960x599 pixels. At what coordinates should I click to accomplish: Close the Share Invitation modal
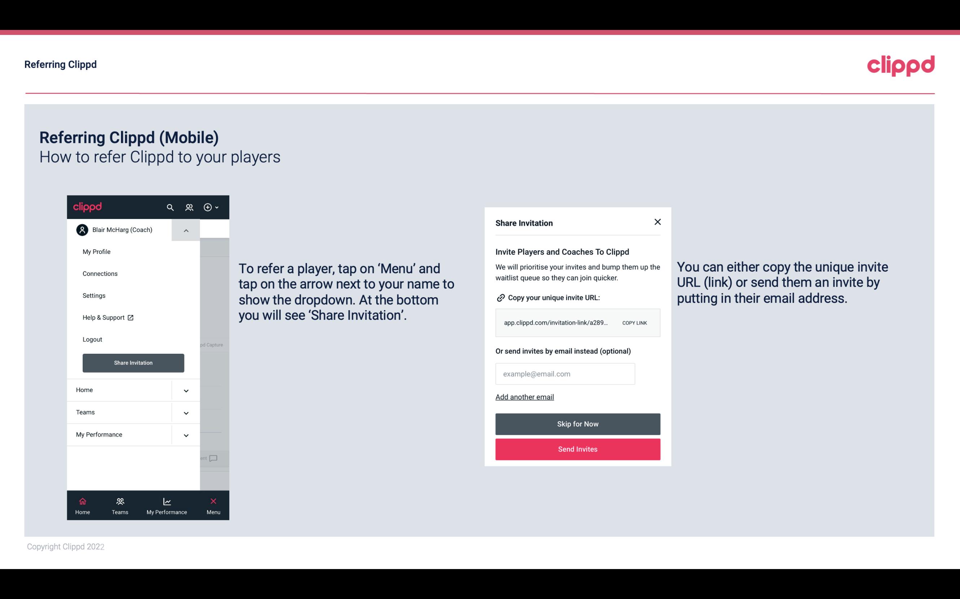657,221
